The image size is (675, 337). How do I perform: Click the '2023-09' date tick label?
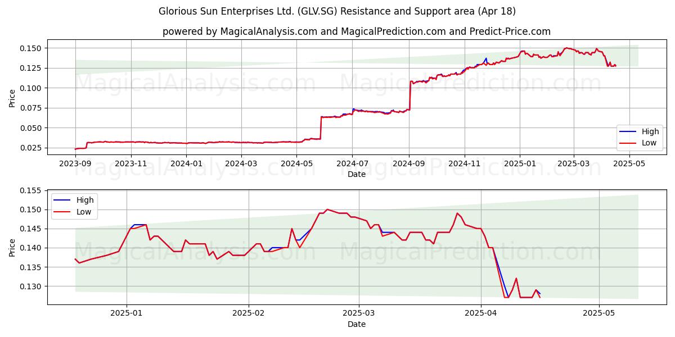75,163
